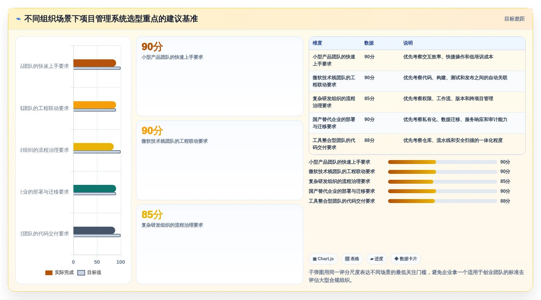This screenshot has width=541, height=300.
Task: Click the progress bar for 工具整合型团队的代码交付要求
Action: coord(442,201)
